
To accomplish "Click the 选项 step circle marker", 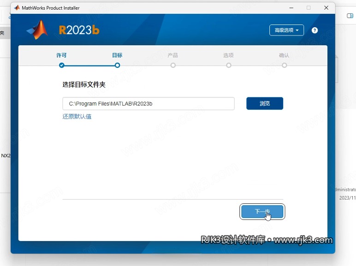I will 229,65.
